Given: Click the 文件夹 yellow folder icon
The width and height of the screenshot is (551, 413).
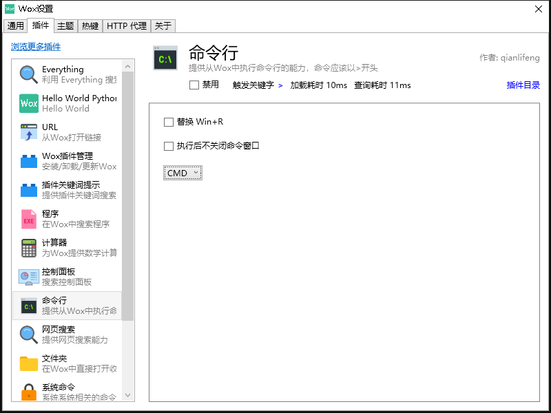Looking at the screenshot, I should pyautogui.click(x=28, y=364).
